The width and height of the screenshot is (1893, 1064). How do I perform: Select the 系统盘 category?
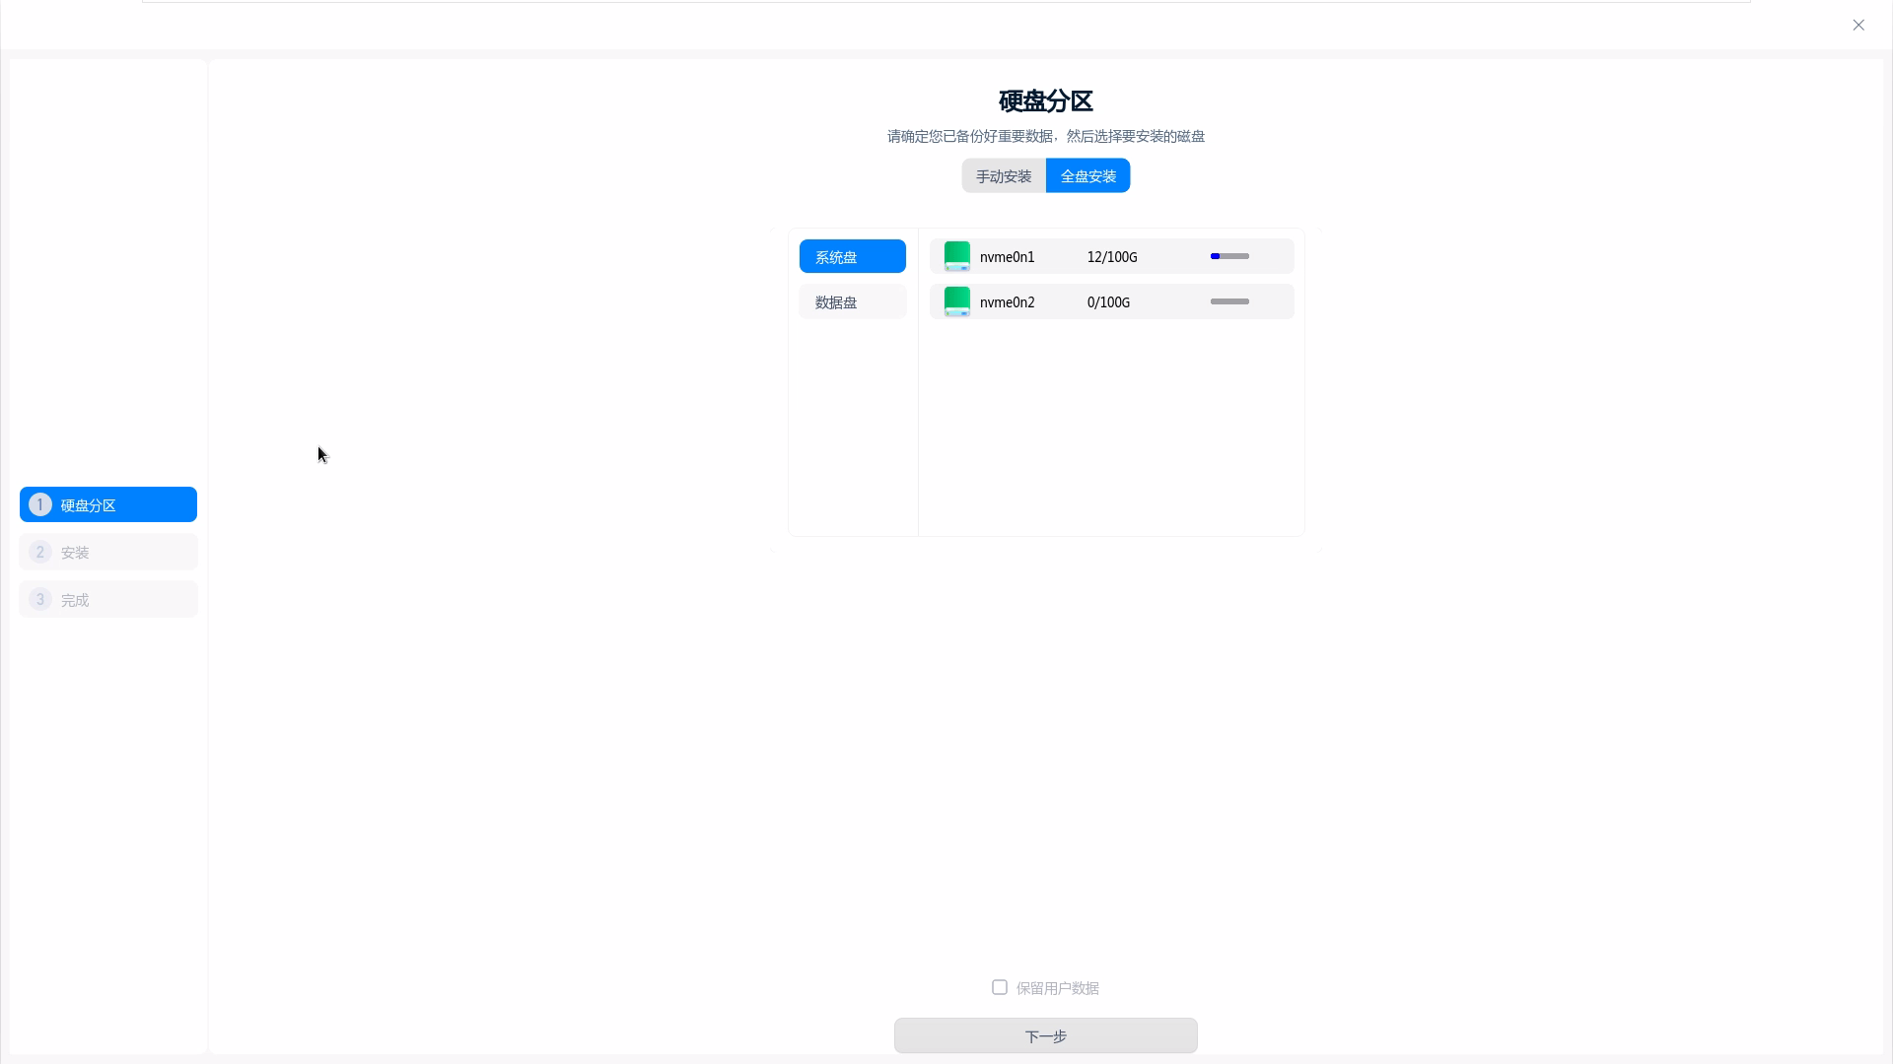[853, 256]
